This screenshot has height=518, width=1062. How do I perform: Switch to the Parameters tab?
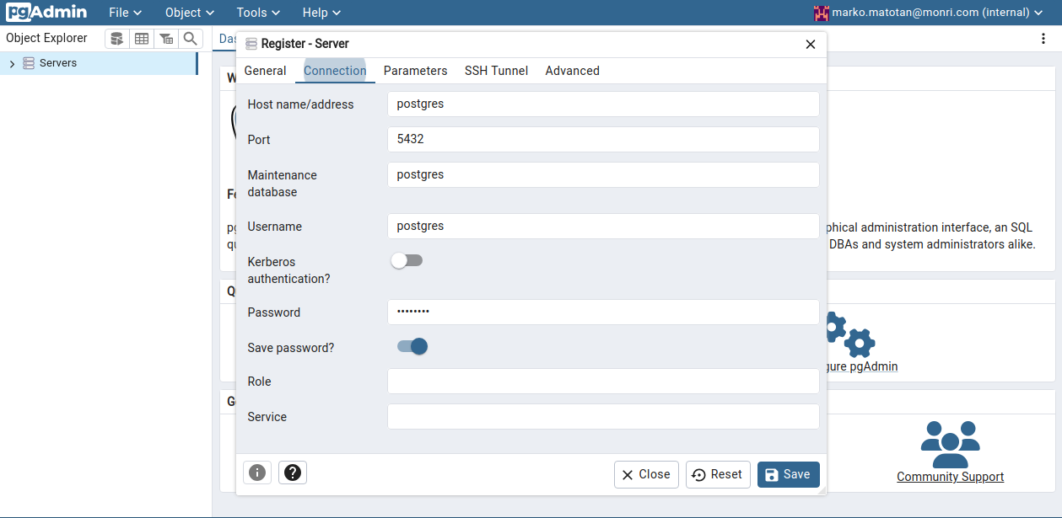[x=415, y=71]
